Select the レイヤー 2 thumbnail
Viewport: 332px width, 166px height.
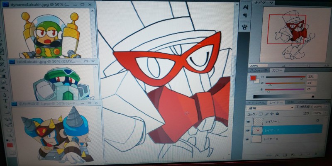pyautogui.click(x=257, y=131)
